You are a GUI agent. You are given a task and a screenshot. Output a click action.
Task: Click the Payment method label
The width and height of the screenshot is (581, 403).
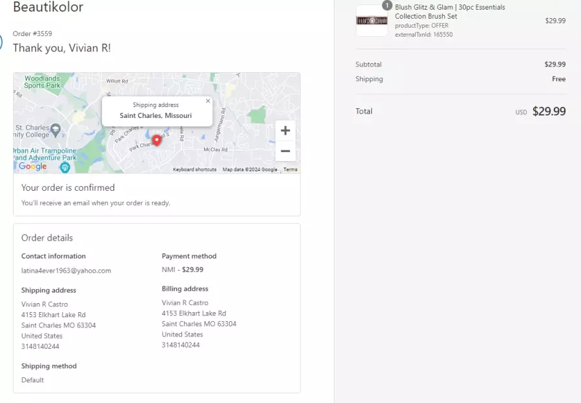189,256
